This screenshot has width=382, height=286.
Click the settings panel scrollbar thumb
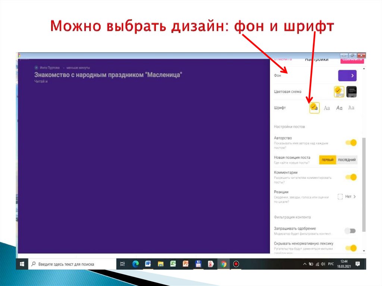tap(364, 185)
